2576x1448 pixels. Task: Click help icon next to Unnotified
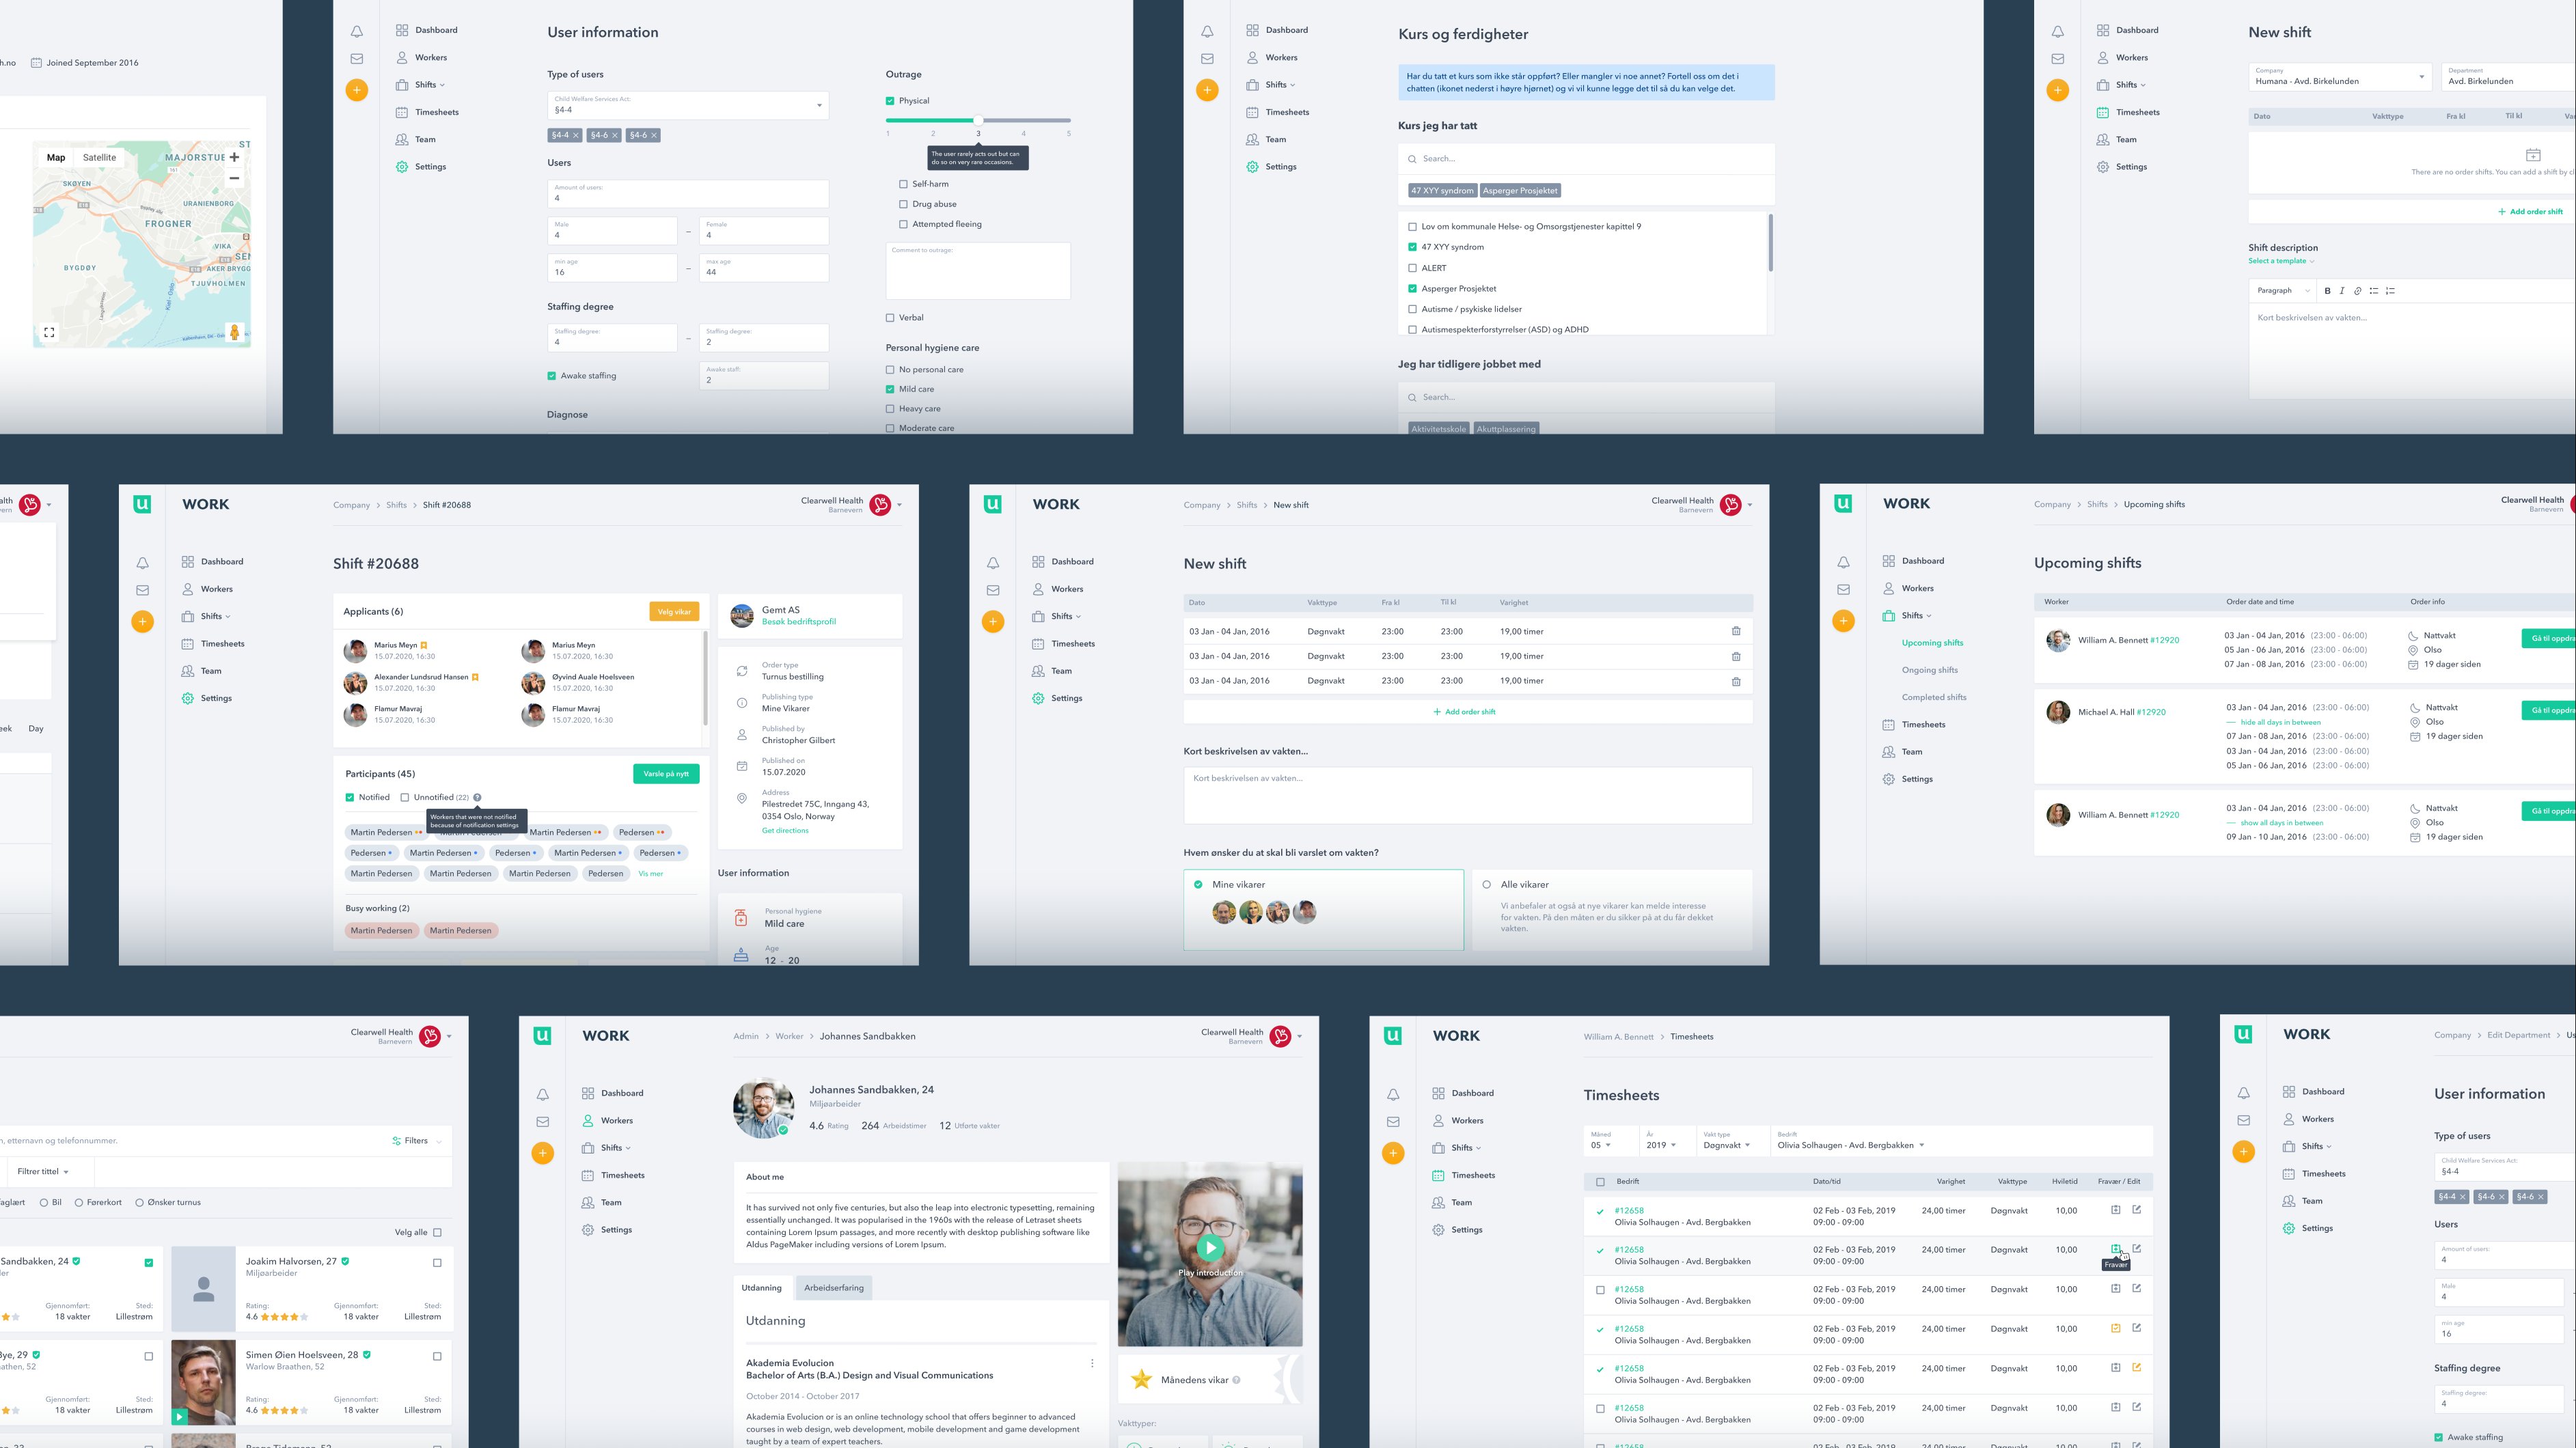(477, 798)
